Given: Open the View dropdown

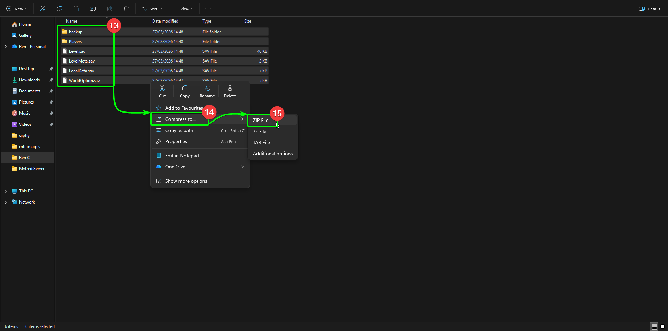Looking at the screenshot, I should (x=183, y=9).
